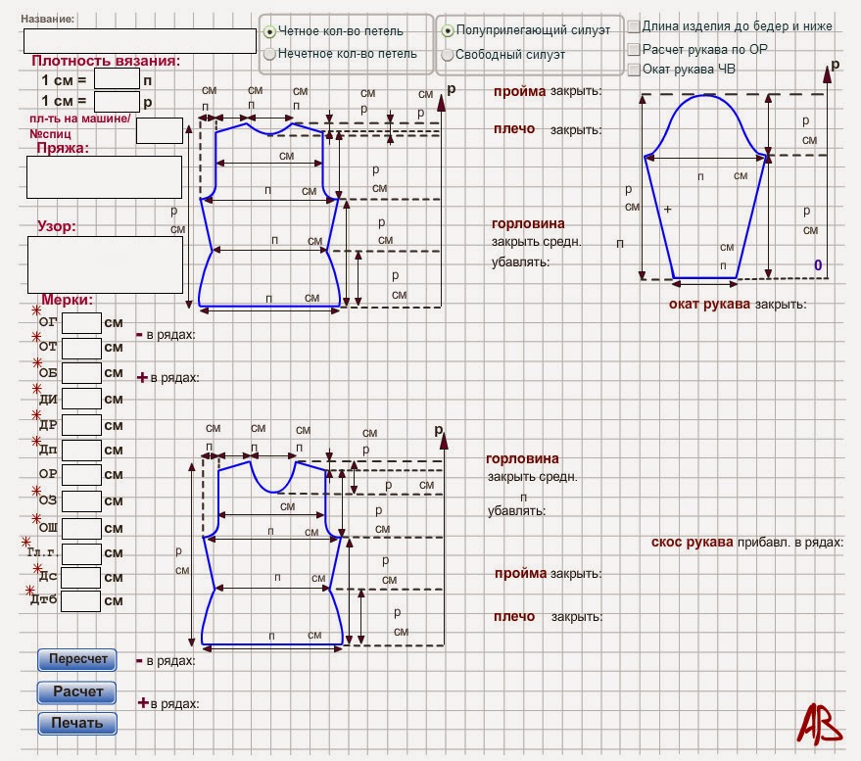Focus the Название input field

140,41
